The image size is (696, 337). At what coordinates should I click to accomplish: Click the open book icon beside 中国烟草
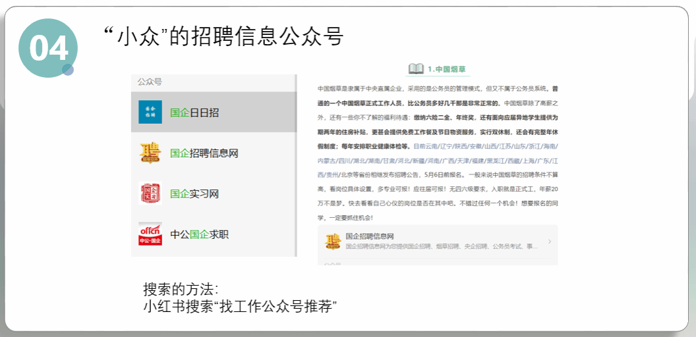pyautogui.click(x=416, y=68)
